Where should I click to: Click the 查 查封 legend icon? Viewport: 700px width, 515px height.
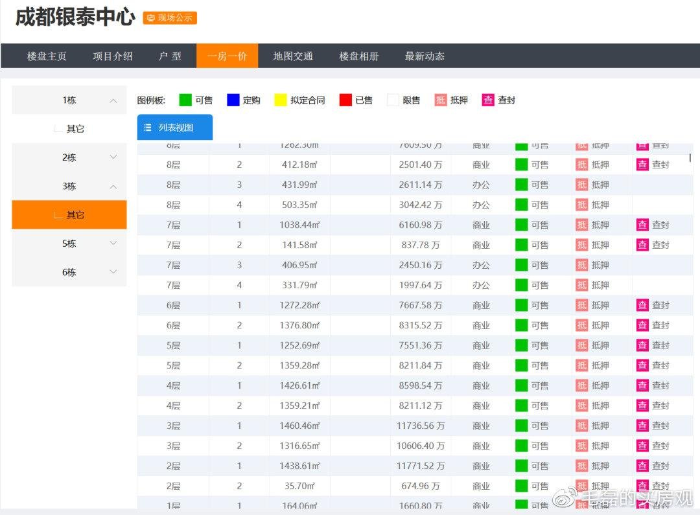pos(488,100)
